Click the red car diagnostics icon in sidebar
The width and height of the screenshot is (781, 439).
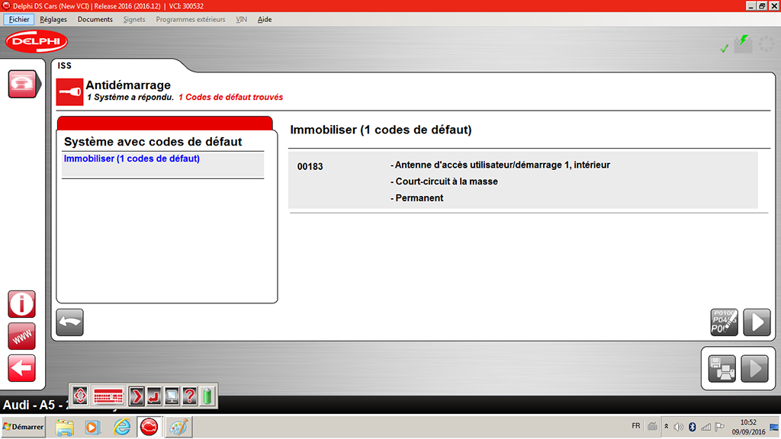tap(22, 84)
